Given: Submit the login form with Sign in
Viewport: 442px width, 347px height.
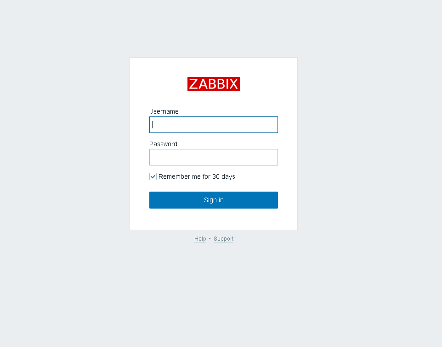Looking at the screenshot, I should (x=213, y=200).
